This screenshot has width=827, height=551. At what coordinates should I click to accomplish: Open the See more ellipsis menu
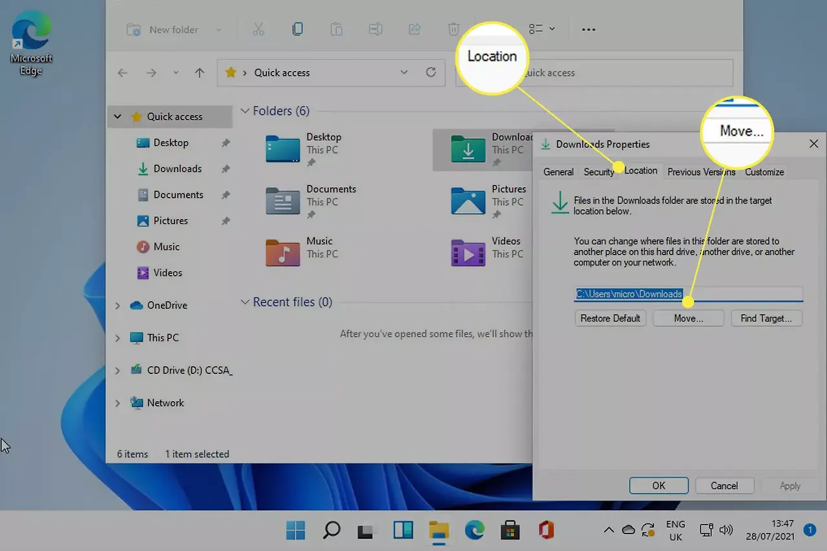[x=588, y=29]
